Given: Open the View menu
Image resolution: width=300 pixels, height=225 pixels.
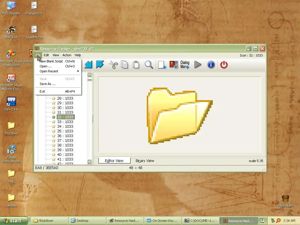Looking at the screenshot, I should point(56,55).
